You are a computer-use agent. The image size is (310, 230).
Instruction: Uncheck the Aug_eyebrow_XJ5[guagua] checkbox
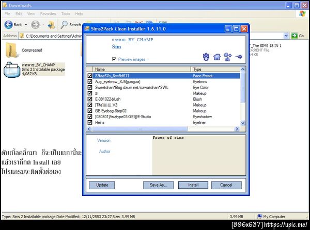click(x=90, y=81)
